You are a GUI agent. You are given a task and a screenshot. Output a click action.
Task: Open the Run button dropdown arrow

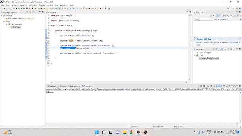point(22,9)
